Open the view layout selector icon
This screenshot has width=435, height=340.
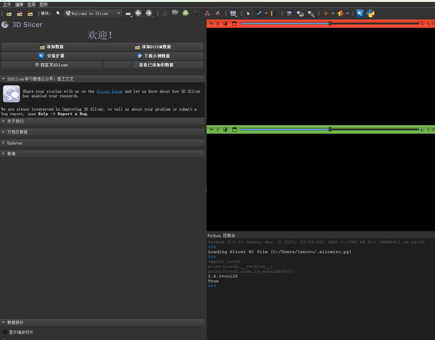pos(233,13)
